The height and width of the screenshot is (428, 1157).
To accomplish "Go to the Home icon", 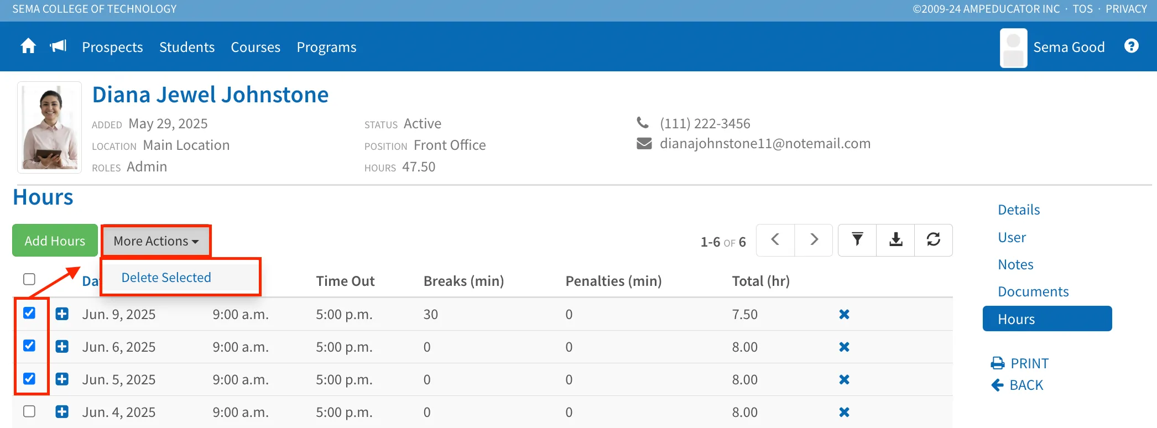I will (28, 46).
